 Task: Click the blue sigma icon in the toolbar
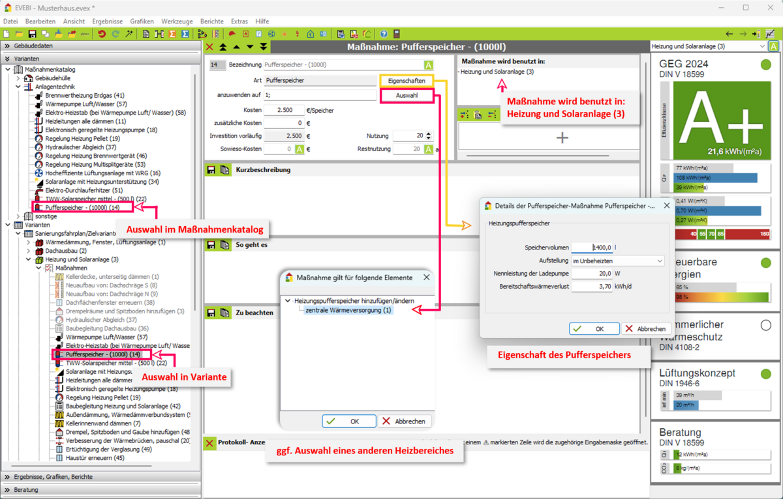(185, 34)
